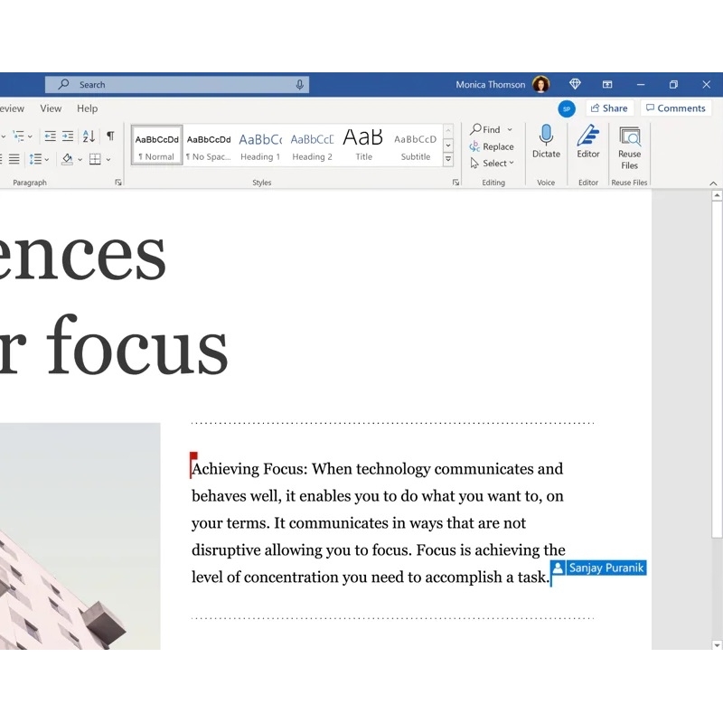The image size is (723, 723).
Task: Apply the Heading 1 style
Action: pos(260,143)
